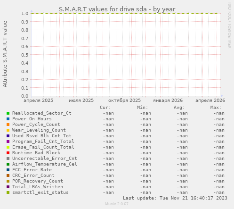
Task: Click the Avg value for ECC_Error_Rate
Action: pos(182,170)
